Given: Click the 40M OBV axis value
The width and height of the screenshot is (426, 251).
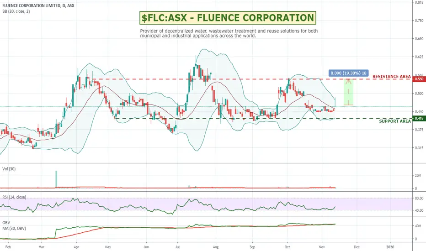Looking at the screenshot, I should click(x=418, y=226).
